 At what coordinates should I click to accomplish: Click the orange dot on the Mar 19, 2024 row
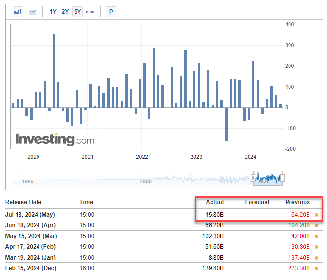point(317,258)
